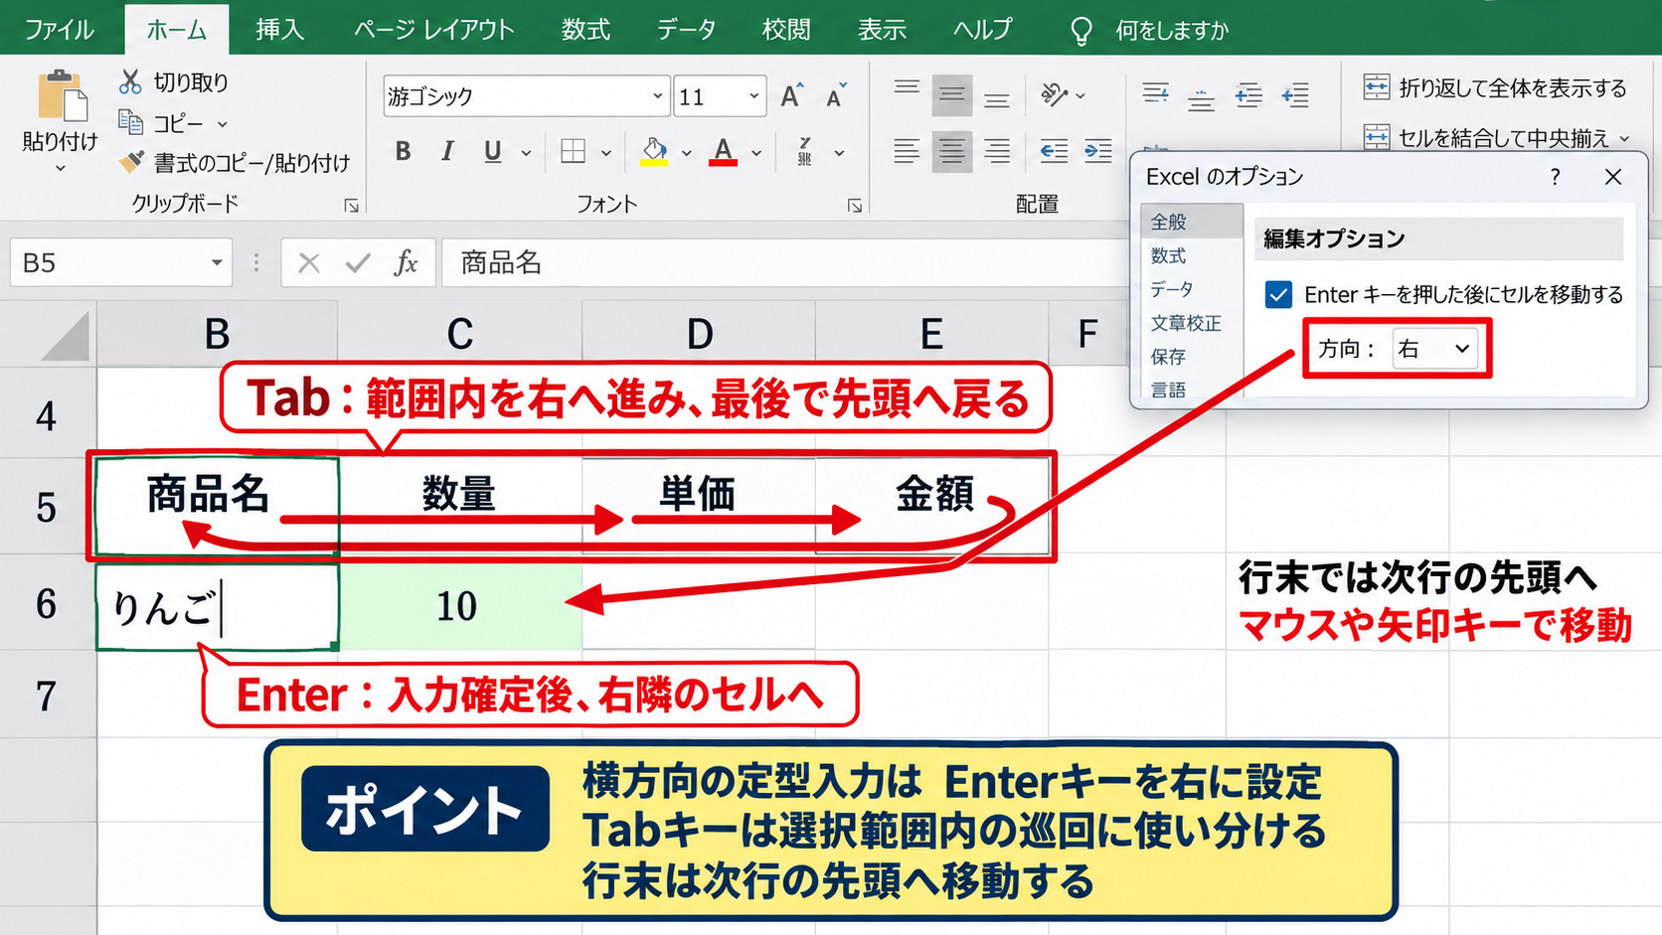
Task: Open the Merge and Center dropdown arrow
Action: [1625, 138]
